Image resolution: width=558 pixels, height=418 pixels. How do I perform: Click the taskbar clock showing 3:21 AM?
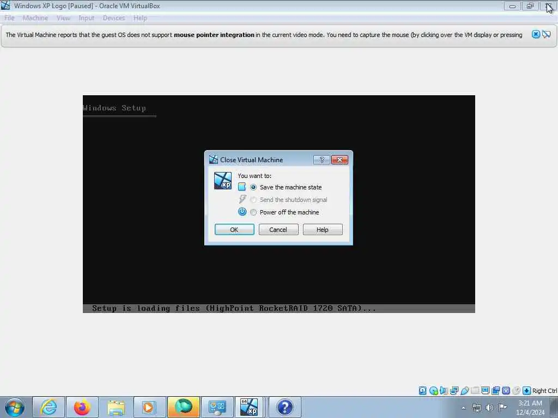[x=530, y=408]
